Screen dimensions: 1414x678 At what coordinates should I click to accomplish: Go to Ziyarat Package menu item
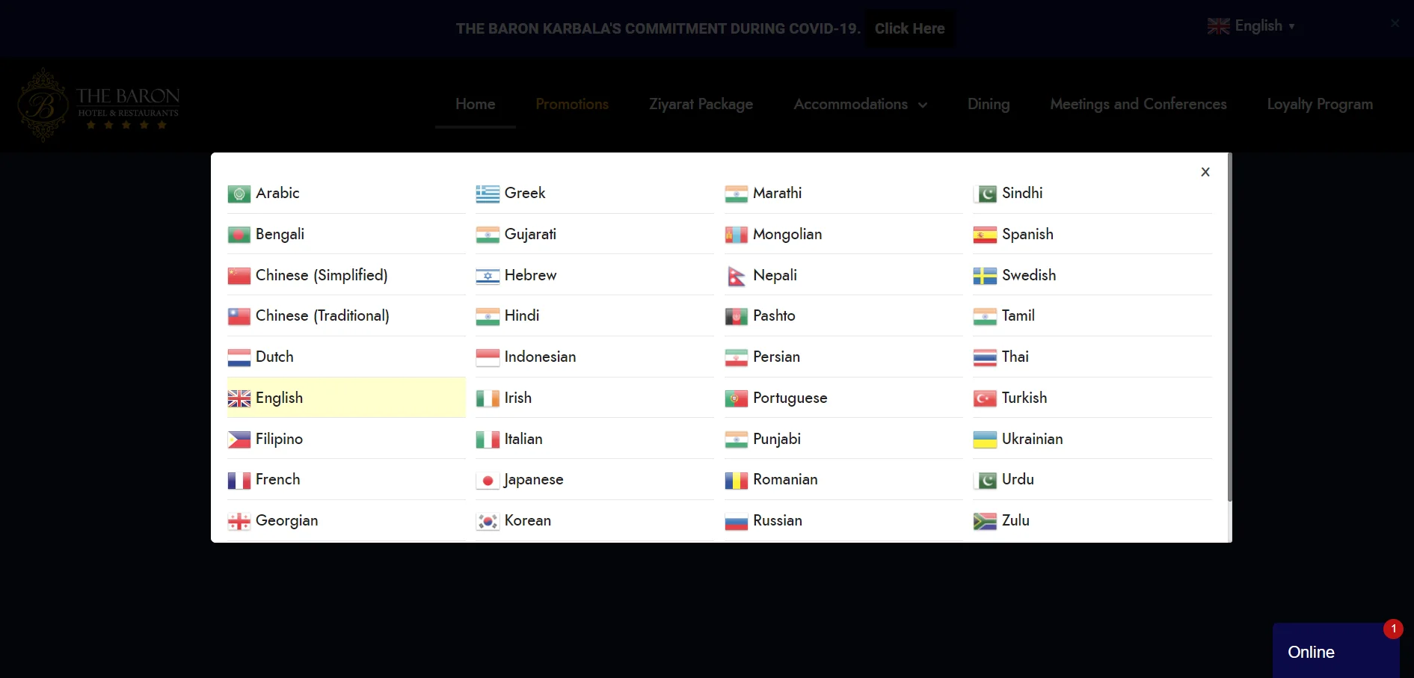pos(701,105)
